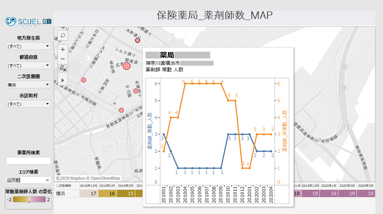Click the map search magnifier icon
Image resolution: width=383 pixels, height=214 pixels.
pos(63,36)
